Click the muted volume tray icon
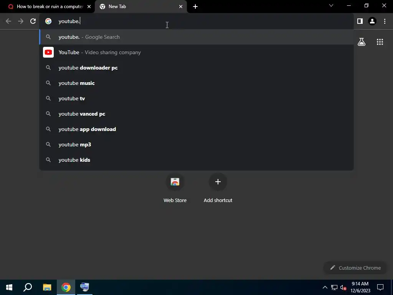 (x=343, y=287)
